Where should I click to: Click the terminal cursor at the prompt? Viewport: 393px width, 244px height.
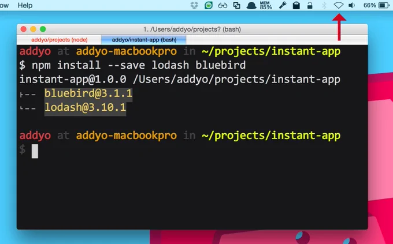[x=35, y=151]
